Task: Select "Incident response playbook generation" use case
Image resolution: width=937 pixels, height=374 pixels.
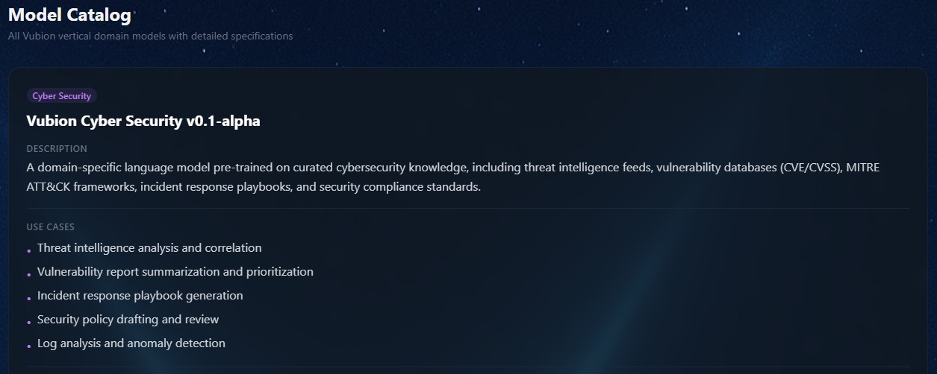Action: click(140, 296)
